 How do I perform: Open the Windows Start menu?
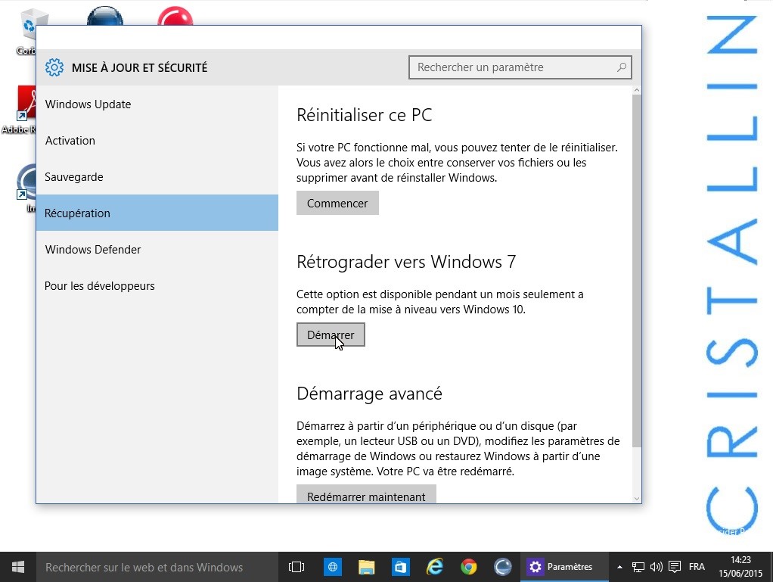click(17, 567)
